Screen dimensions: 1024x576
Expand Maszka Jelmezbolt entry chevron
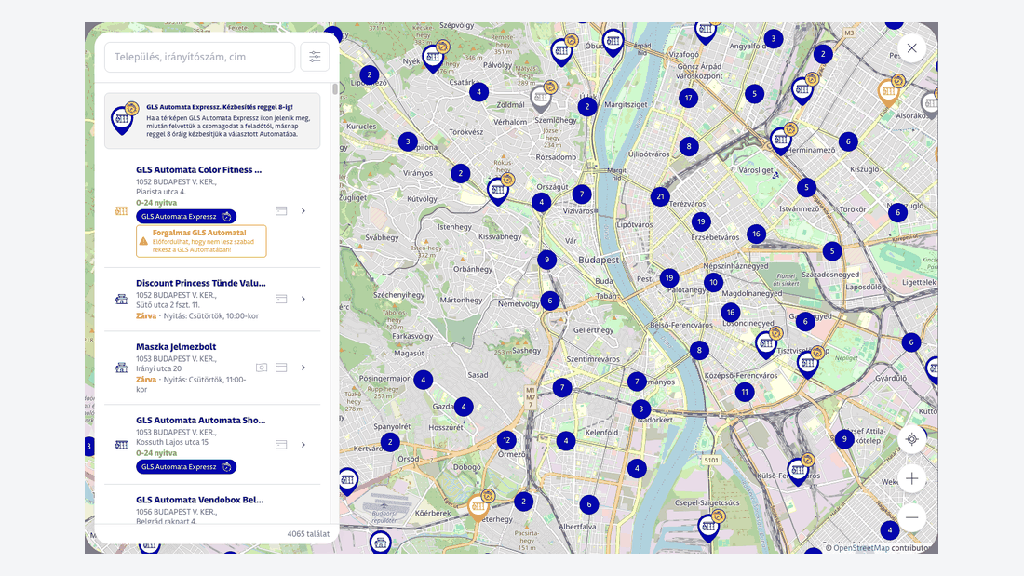[x=303, y=368]
